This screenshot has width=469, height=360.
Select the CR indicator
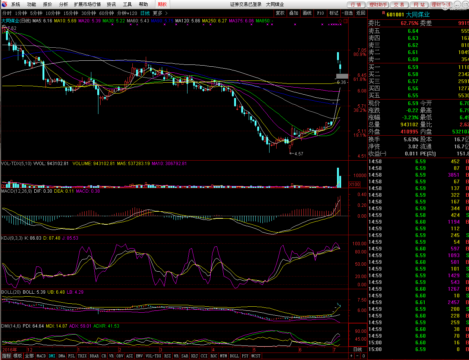tap(104, 356)
